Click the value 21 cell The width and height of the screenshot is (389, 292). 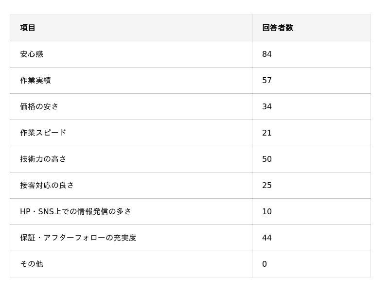pyautogui.click(x=267, y=133)
